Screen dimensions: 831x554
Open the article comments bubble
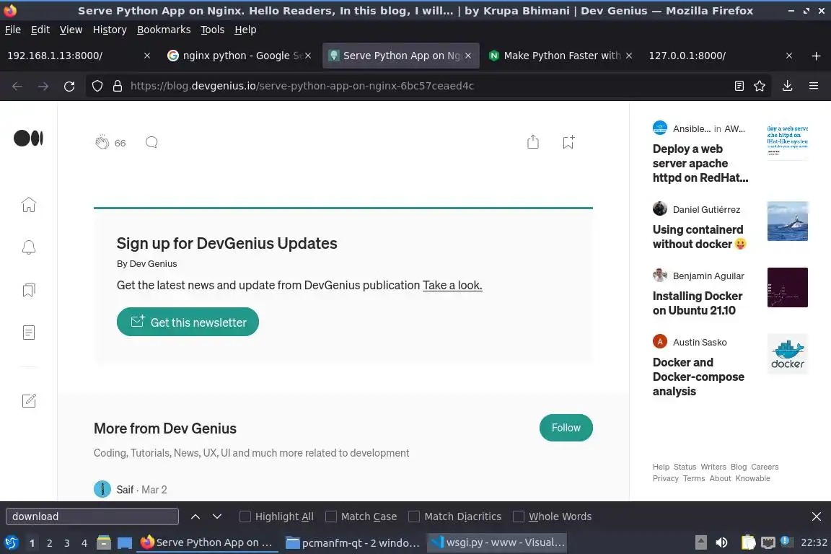151,142
